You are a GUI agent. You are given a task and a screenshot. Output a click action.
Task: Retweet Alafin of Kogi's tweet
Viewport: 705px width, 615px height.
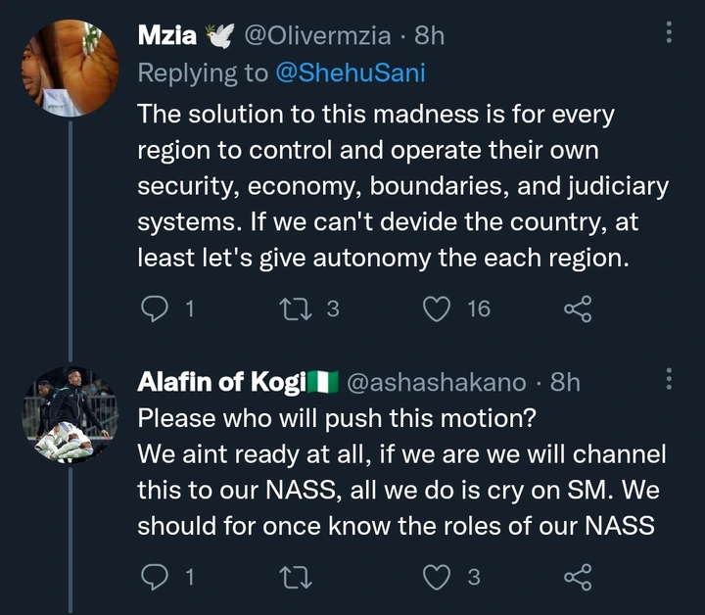click(x=292, y=578)
